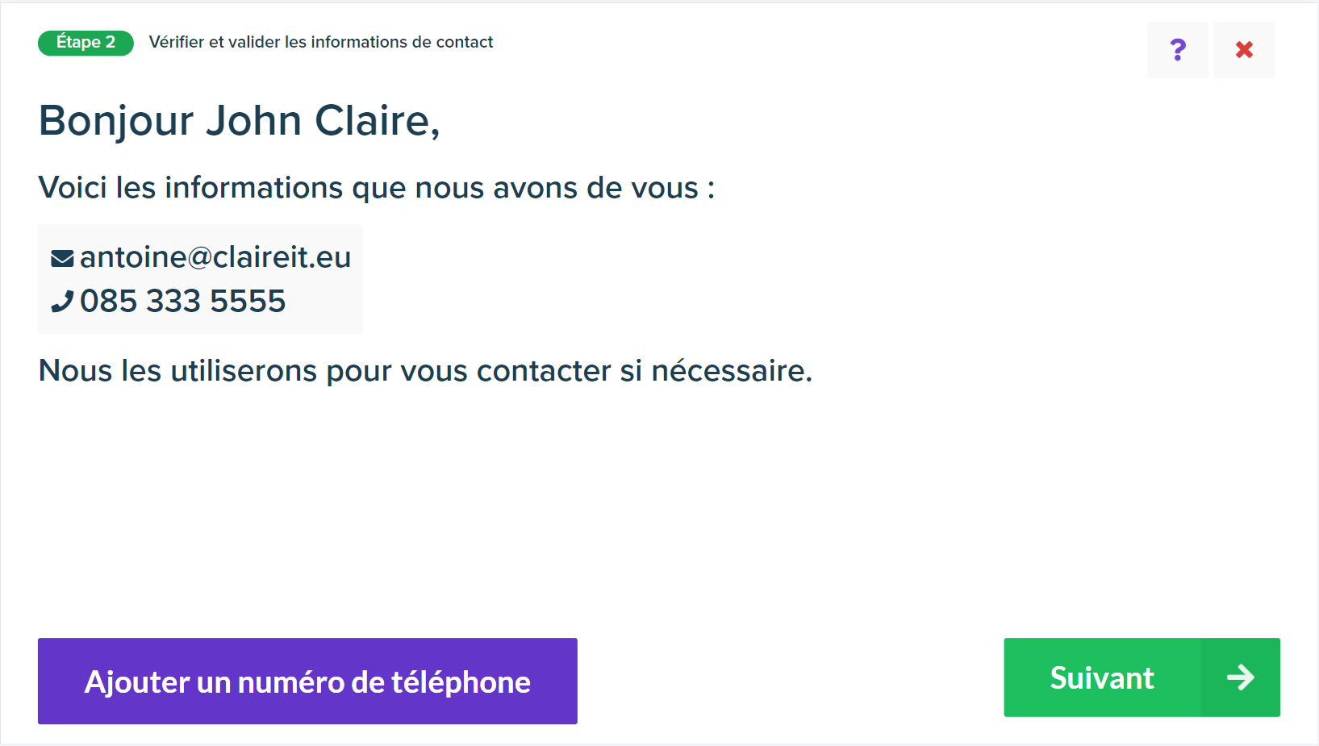Click the envelope icon beside the email
1319x746 pixels.
pyautogui.click(x=62, y=258)
